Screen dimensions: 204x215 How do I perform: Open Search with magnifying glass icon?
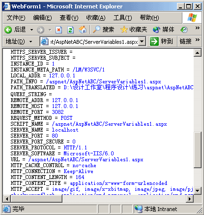coord(96,30)
